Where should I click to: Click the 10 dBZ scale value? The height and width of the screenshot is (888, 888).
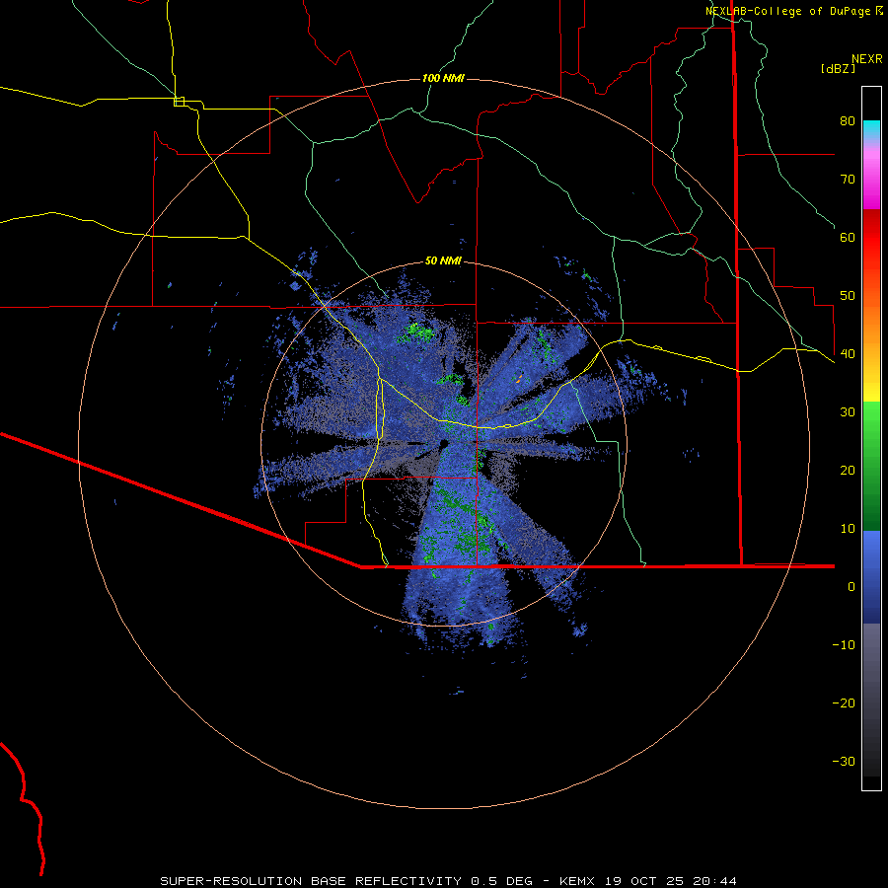tap(848, 529)
